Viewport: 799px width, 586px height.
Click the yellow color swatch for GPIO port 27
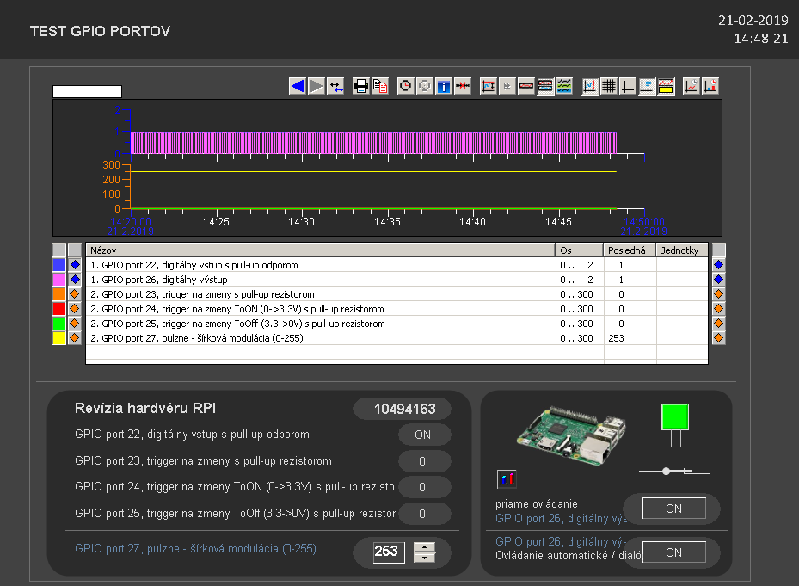(x=59, y=338)
